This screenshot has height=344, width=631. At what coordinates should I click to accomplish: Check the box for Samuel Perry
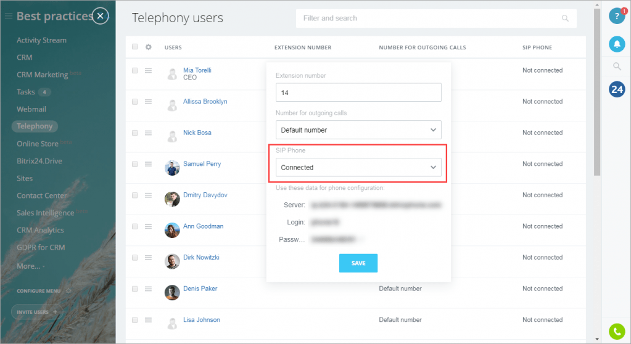pyautogui.click(x=135, y=164)
